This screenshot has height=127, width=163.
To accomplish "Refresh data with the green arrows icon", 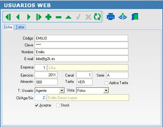I will pyautogui.click(x=97, y=17).
